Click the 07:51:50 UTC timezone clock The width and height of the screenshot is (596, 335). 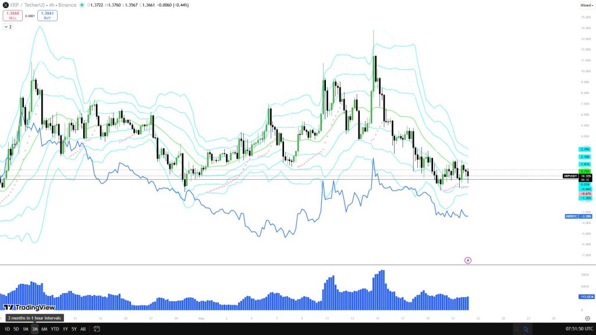579,329
